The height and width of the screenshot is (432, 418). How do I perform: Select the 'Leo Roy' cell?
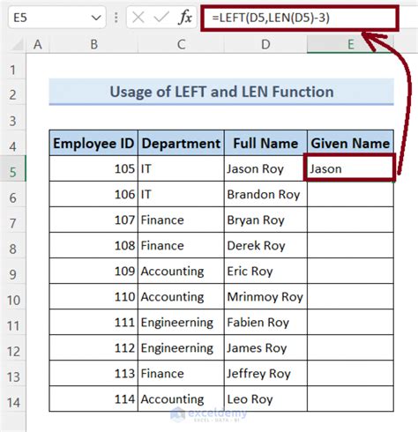coord(265,398)
